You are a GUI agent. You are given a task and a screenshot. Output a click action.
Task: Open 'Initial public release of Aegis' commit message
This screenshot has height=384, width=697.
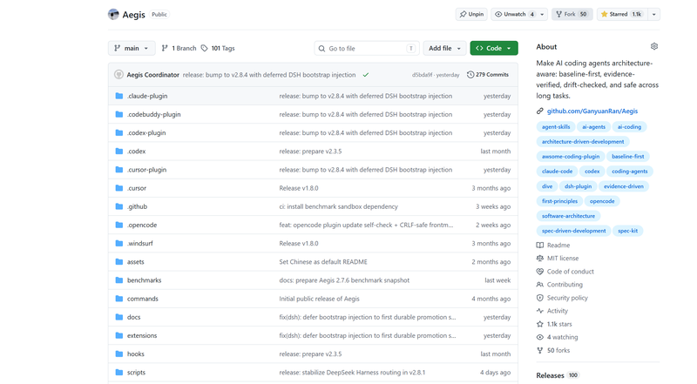click(319, 299)
